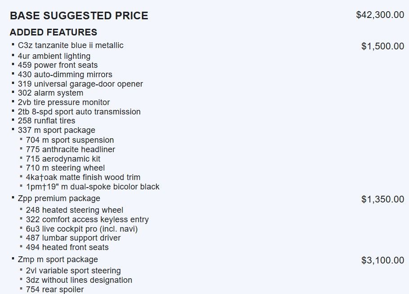
Task: Click the $42,300.00 base price amount
Action: pyautogui.click(x=380, y=15)
